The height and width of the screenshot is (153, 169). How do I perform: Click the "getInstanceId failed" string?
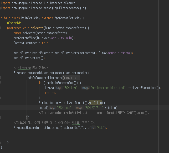(x=108, y=88)
